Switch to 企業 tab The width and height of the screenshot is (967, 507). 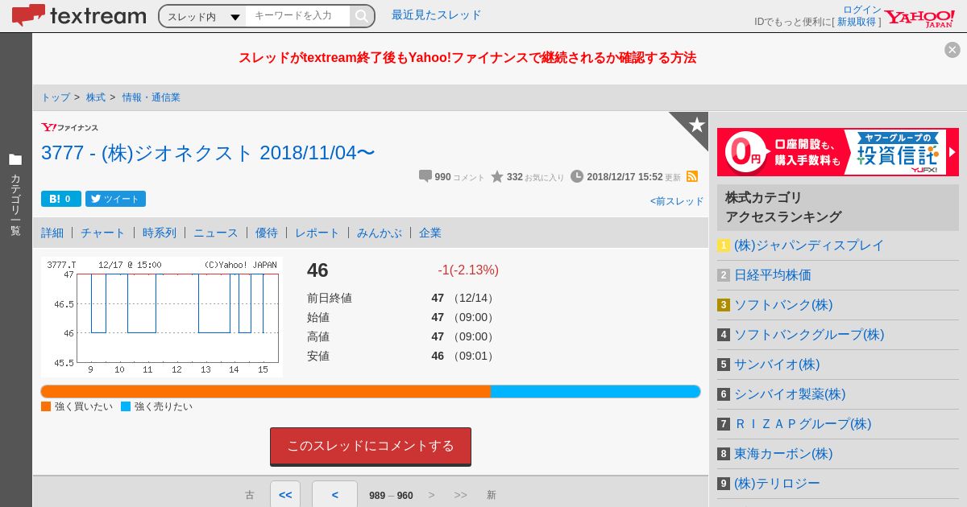430,233
